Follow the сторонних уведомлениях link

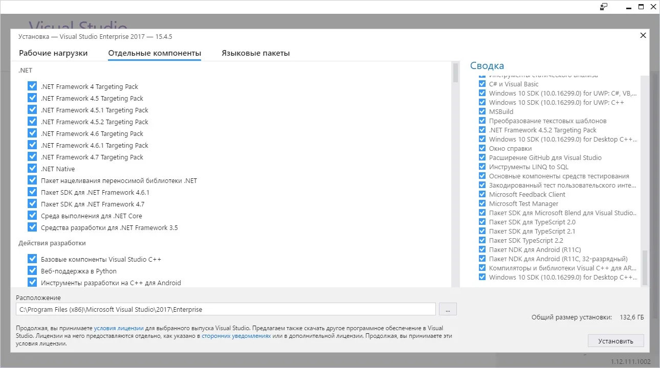click(236, 336)
